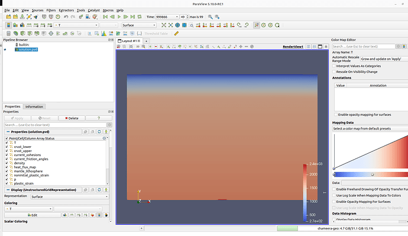The image size is (408, 236).
Task: Open the Catalyst menu
Action: pyautogui.click(x=93, y=11)
